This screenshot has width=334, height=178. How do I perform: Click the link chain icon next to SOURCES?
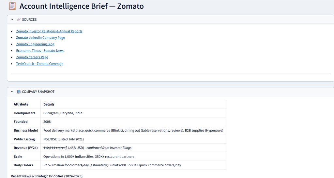point(19,19)
